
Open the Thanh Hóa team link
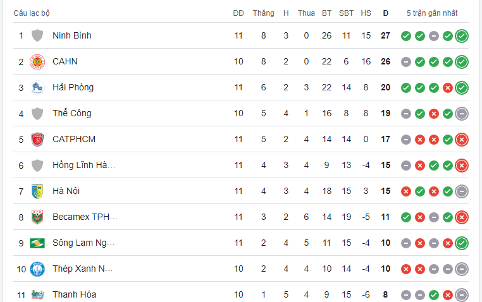pyautogui.click(x=74, y=294)
